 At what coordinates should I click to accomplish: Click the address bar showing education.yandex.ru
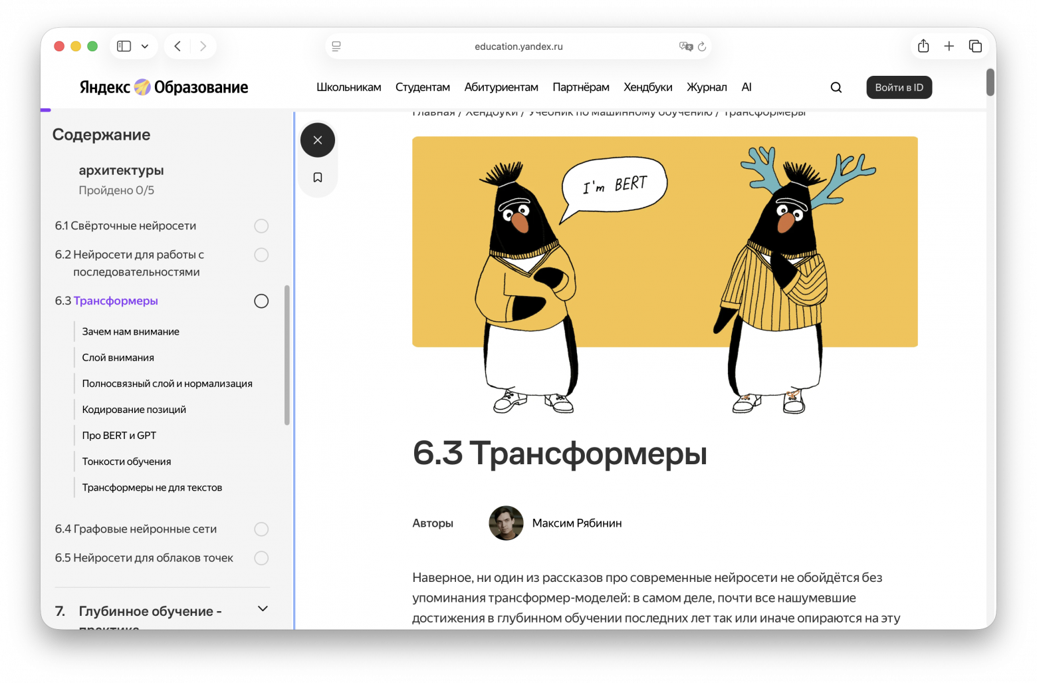[518, 46]
